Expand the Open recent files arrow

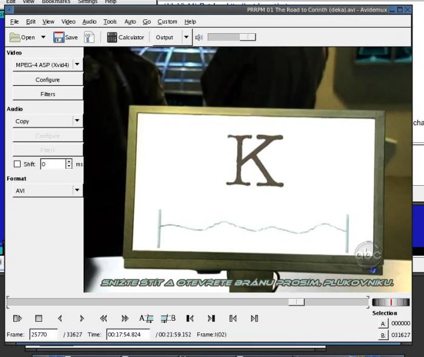[43, 37]
